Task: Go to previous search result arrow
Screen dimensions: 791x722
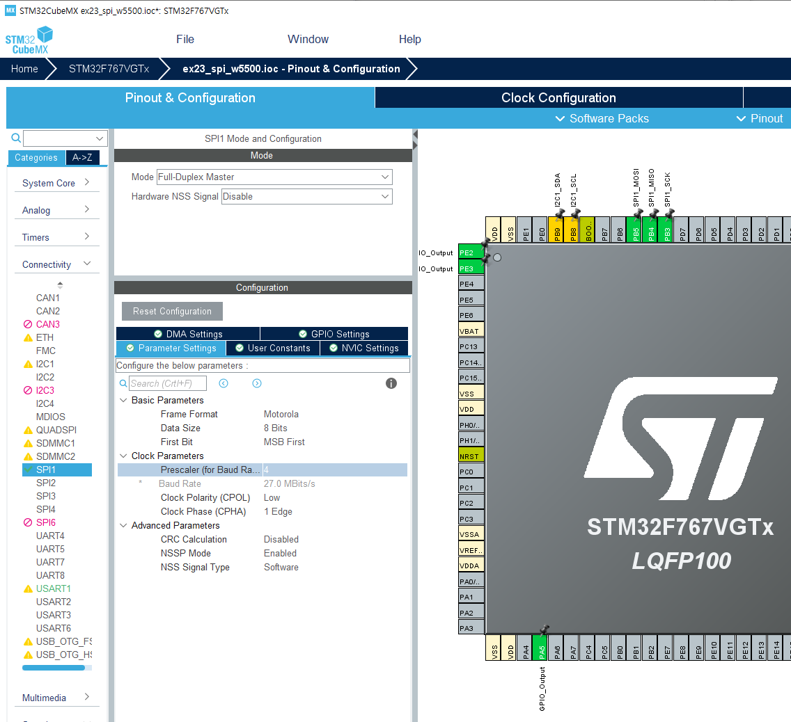Action: [x=224, y=383]
